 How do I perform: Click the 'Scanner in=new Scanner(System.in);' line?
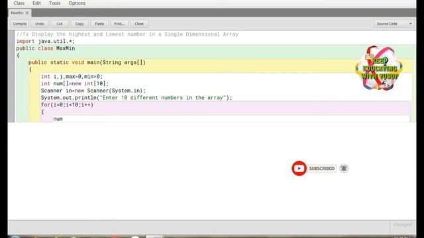[93, 91]
